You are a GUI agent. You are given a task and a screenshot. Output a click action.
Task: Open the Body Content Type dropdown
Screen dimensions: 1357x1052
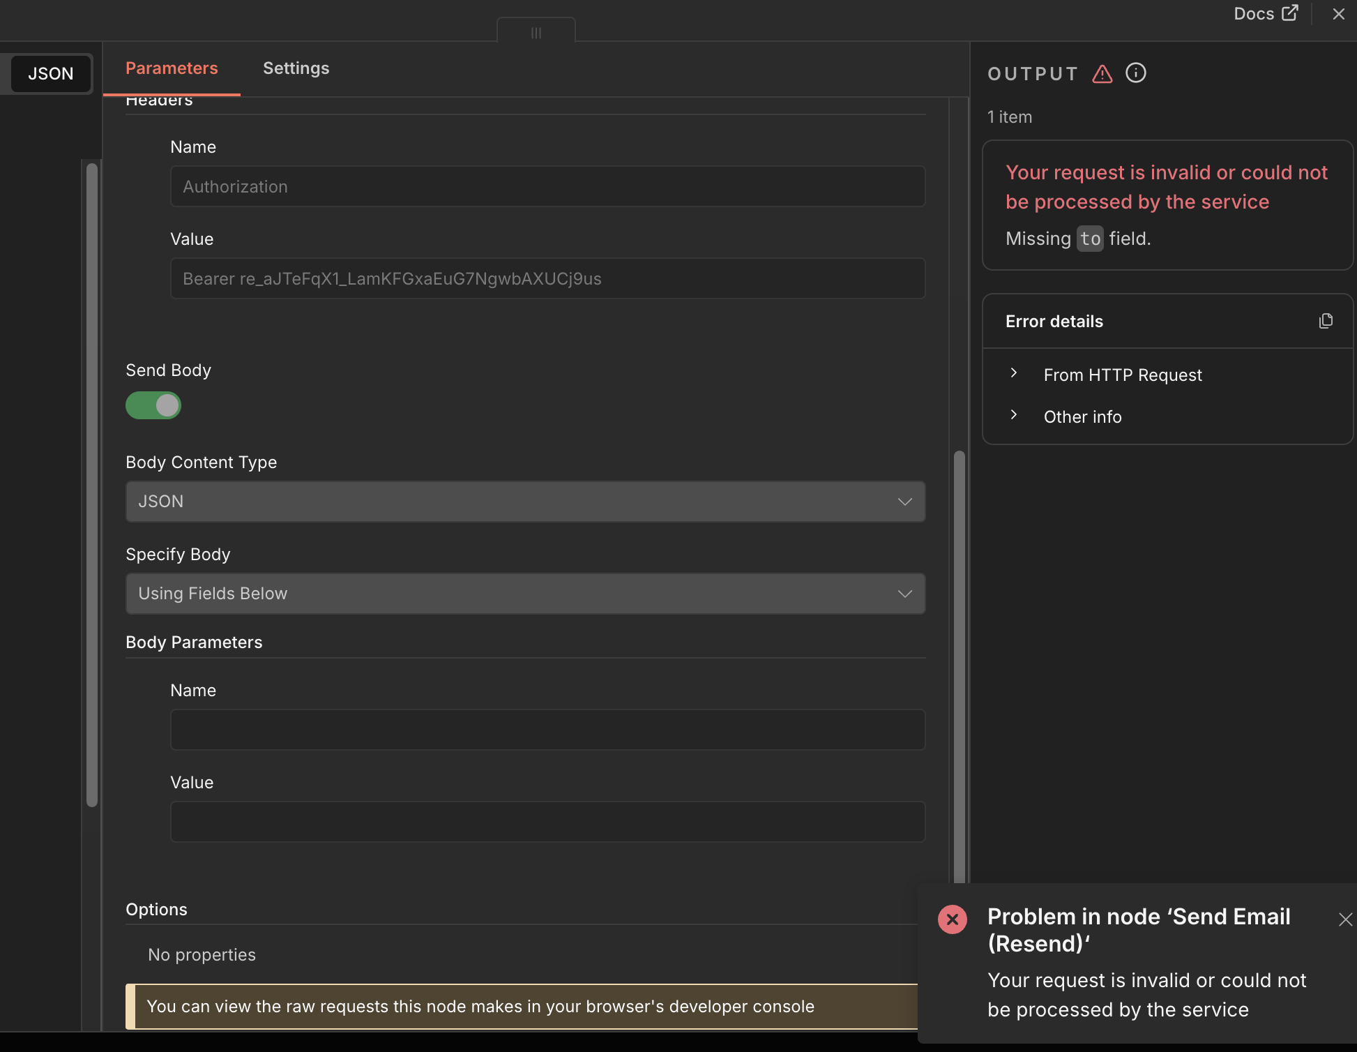525,502
